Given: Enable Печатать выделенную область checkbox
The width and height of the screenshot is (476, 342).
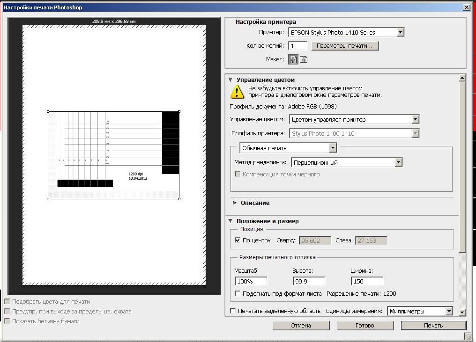Looking at the screenshot, I should click(233, 311).
